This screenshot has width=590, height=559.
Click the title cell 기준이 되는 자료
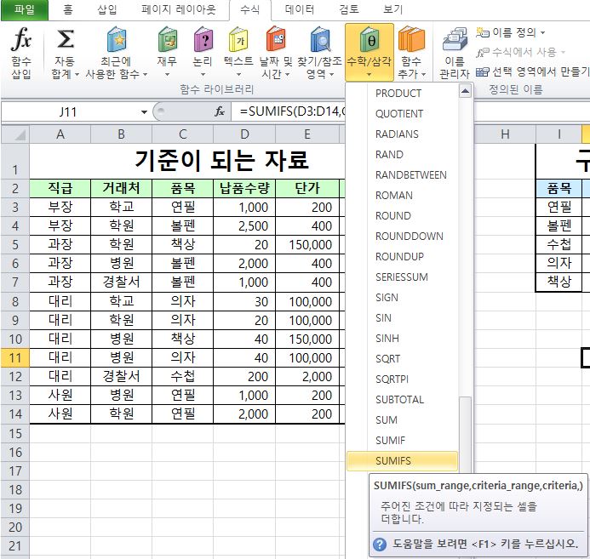click(187, 161)
